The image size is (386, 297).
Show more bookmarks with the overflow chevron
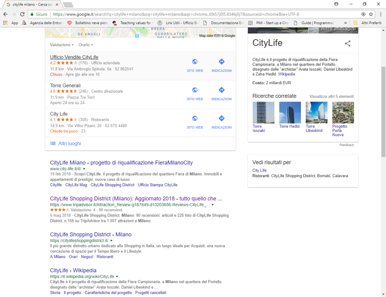click(345, 23)
